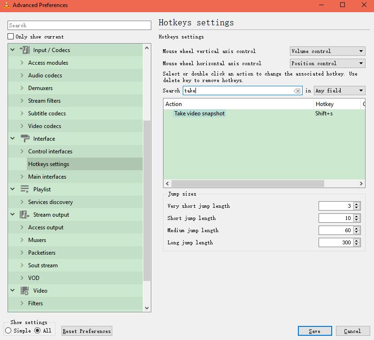
Task: Expand the Audio codecs node
Action: [22, 75]
